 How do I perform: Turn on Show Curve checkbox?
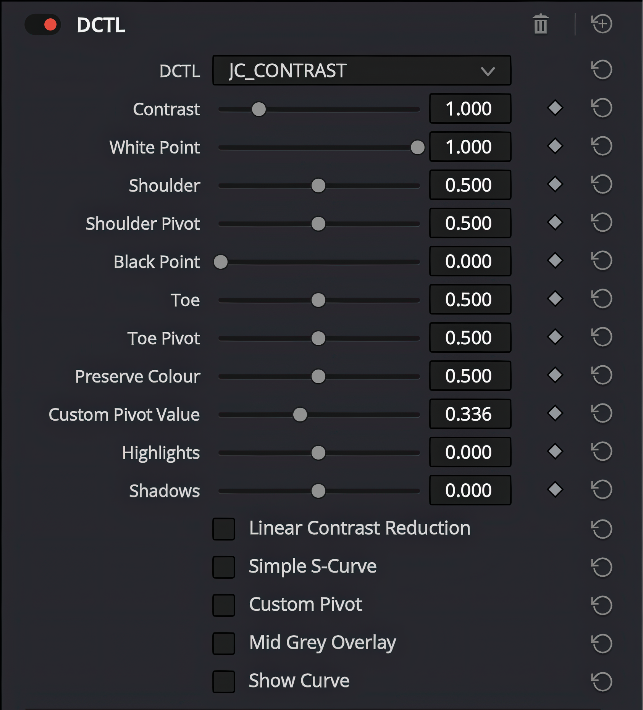click(224, 681)
